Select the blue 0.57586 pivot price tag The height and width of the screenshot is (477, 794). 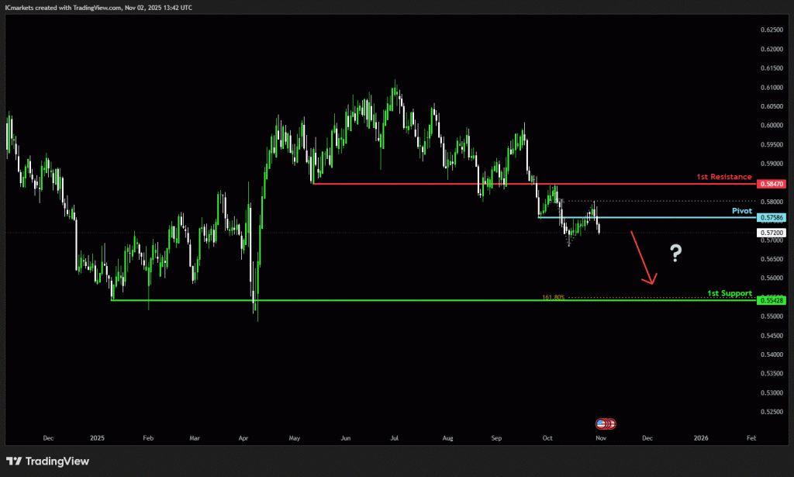(773, 217)
